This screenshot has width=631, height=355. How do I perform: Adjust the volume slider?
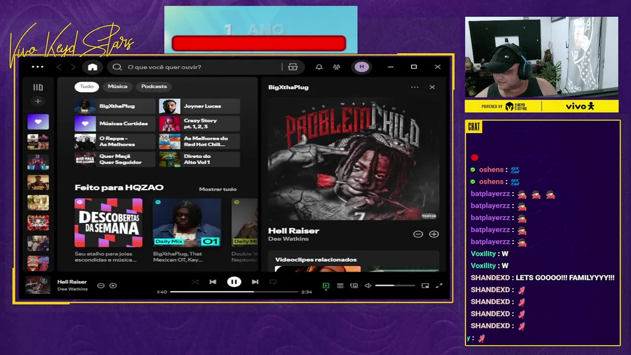click(395, 285)
